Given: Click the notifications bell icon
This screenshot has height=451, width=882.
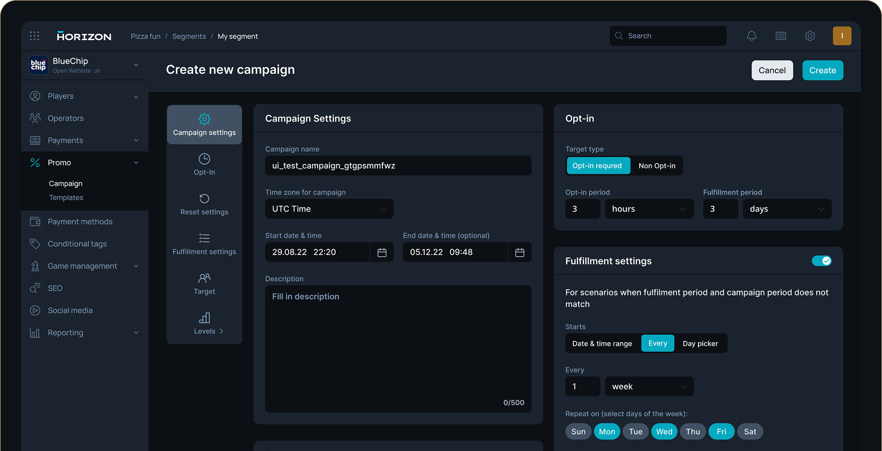Looking at the screenshot, I should pyautogui.click(x=752, y=36).
